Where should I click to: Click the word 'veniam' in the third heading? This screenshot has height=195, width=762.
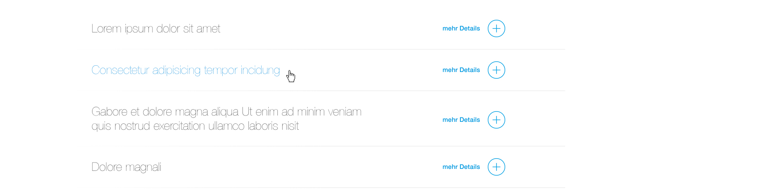click(345, 112)
